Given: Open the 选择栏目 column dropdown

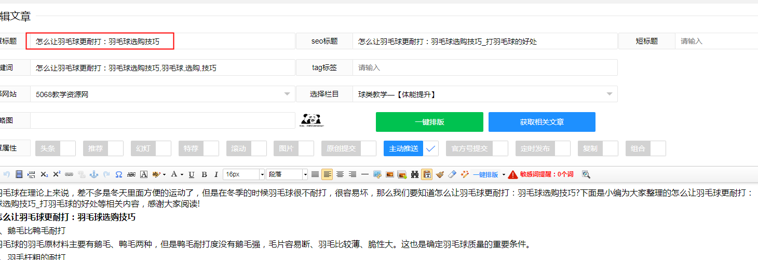Looking at the screenshot, I should [485, 94].
